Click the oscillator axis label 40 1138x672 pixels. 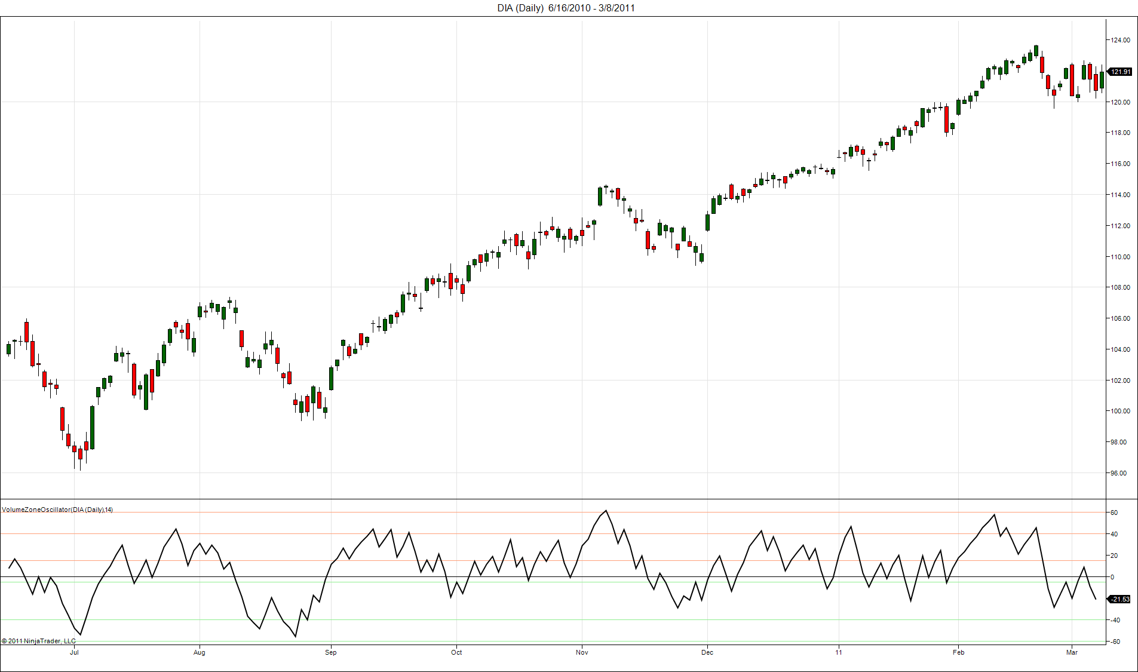1114,534
